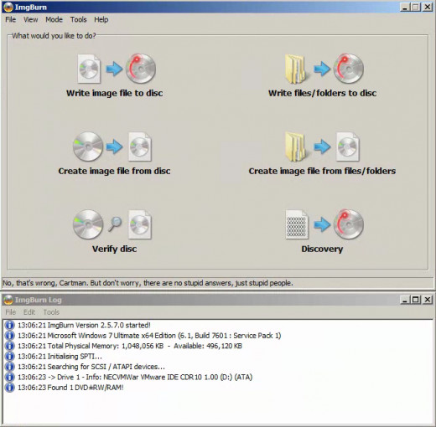Open the File menu in ImgBurn
This screenshot has width=436, height=427.
coord(11,19)
